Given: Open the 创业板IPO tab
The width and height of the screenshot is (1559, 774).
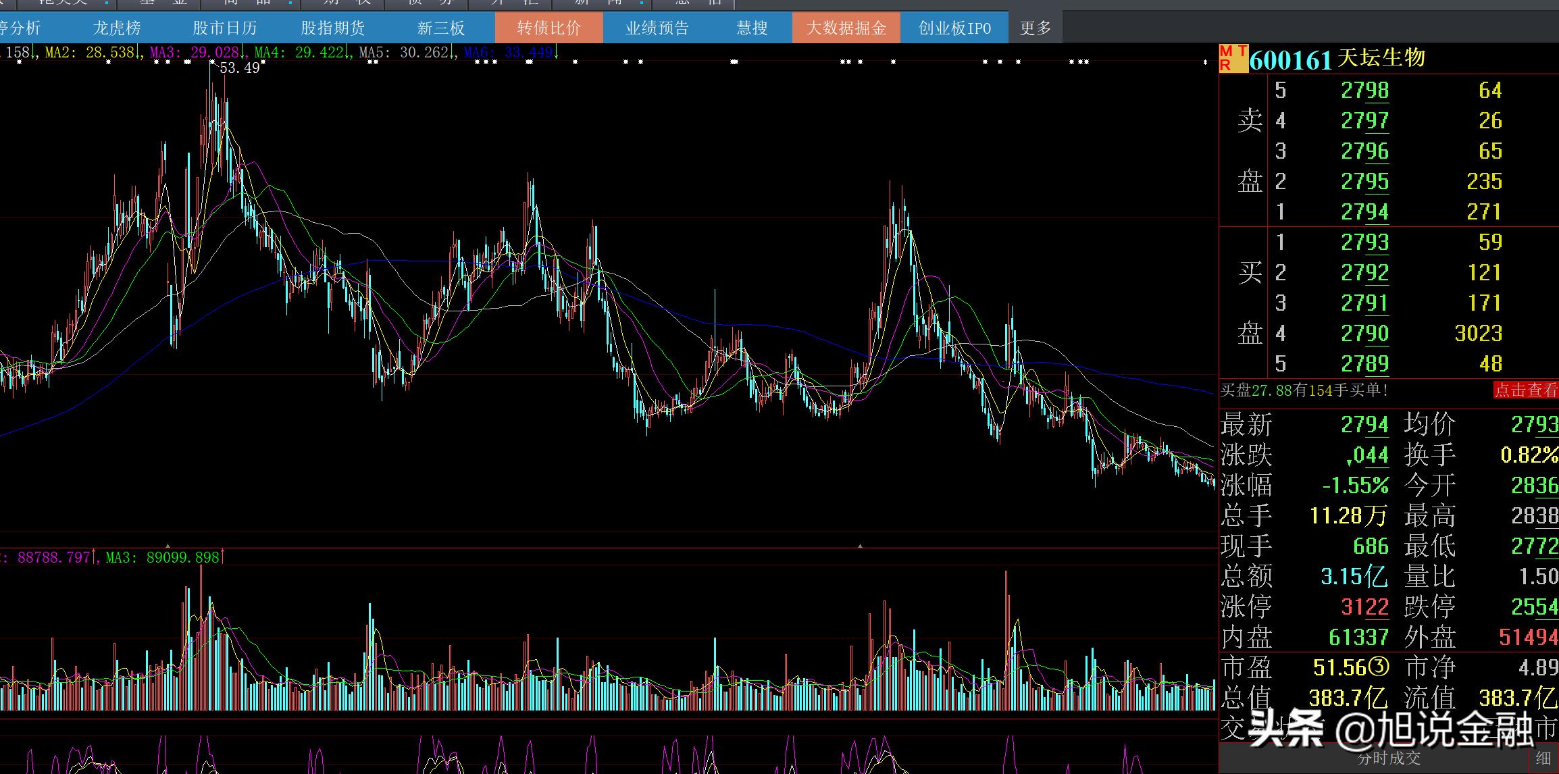Looking at the screenshot, I should pos(954,28).
